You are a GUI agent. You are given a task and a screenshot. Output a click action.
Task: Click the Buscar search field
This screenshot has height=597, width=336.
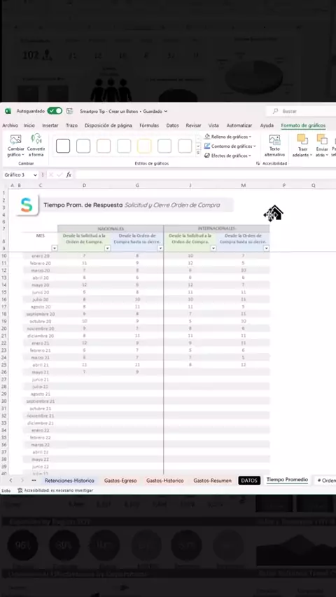[x=300, y=111]
